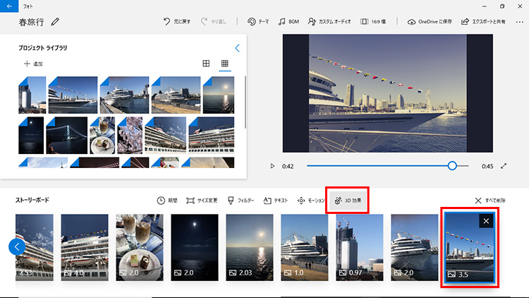Open カスタム オーディオ settings
The image size is (529, 298).
pyautogui.click(x=330, y=22)
